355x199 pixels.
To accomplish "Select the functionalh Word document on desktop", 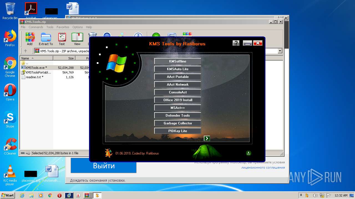I will pyautogui.click(x=52, y=173).
